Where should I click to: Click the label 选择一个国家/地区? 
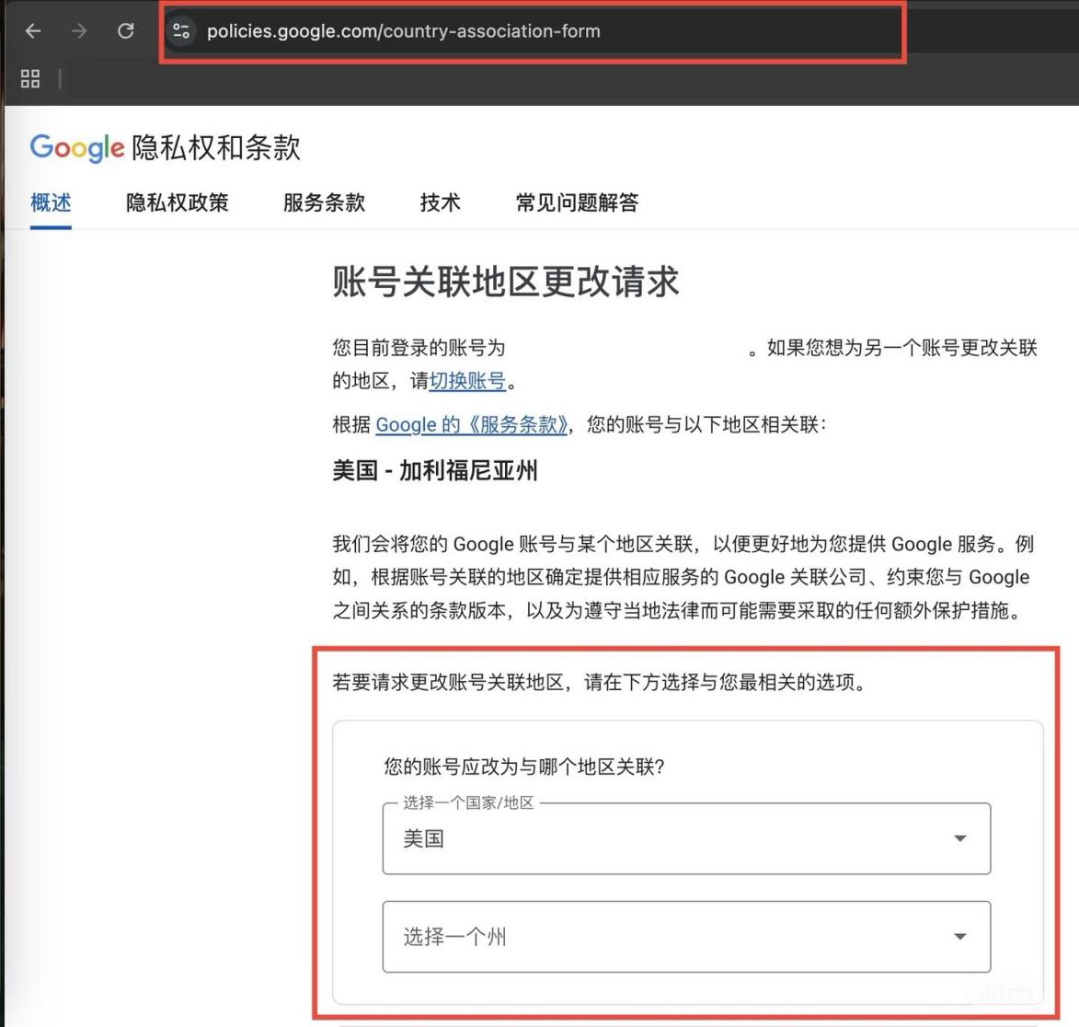click(468, 802)
